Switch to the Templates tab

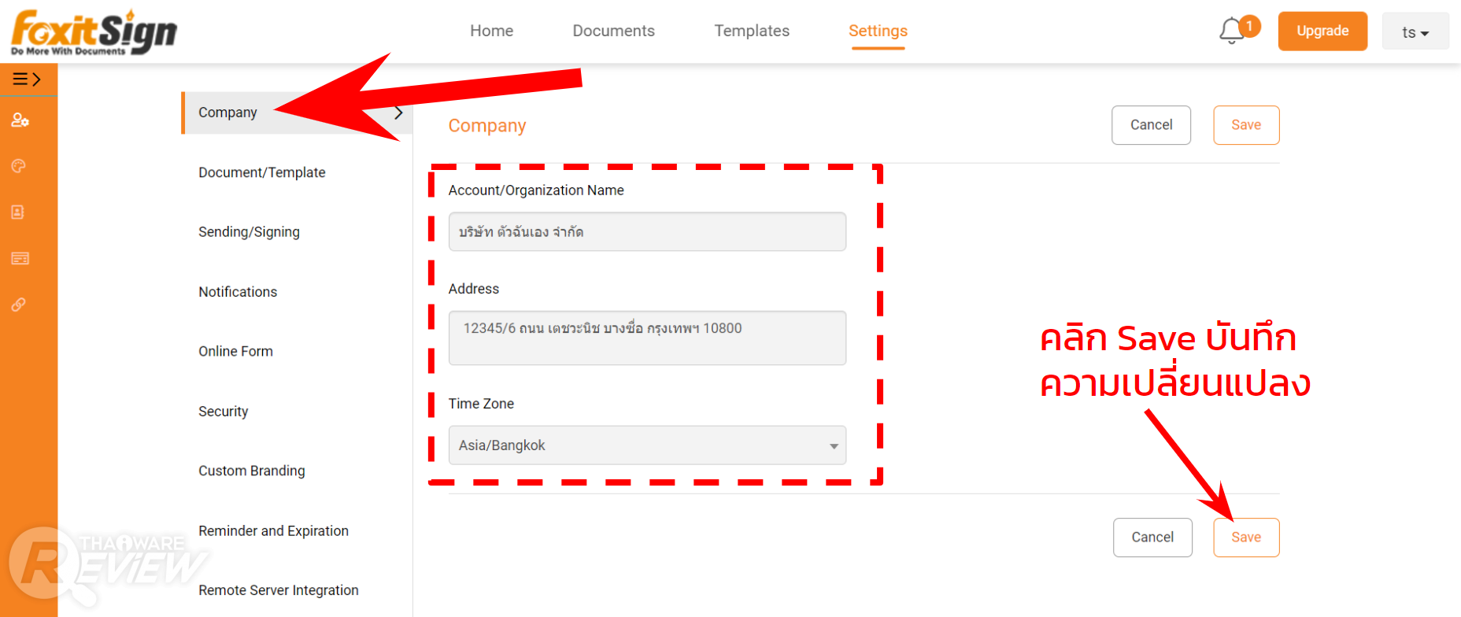[x=752, y=31]
